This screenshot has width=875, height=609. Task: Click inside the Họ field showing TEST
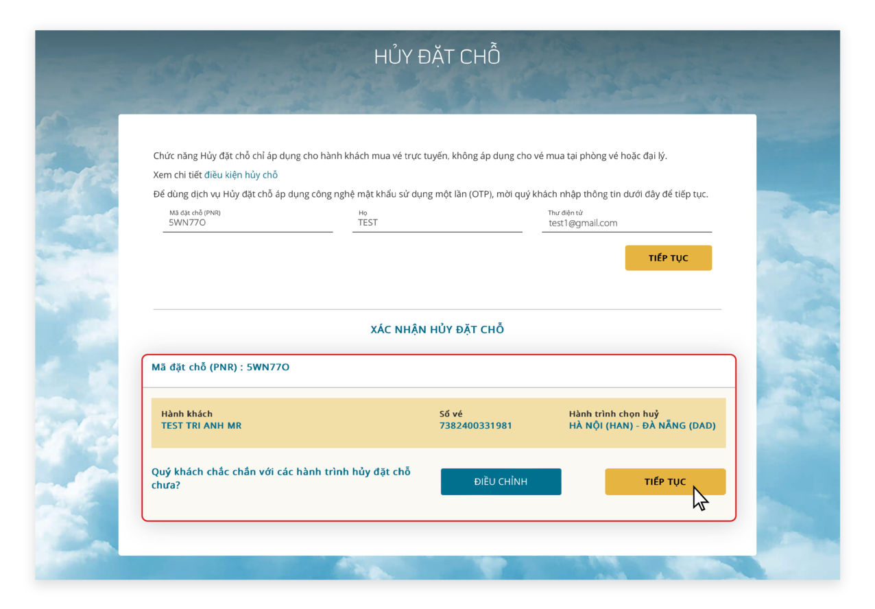click(x=436, y=222)
